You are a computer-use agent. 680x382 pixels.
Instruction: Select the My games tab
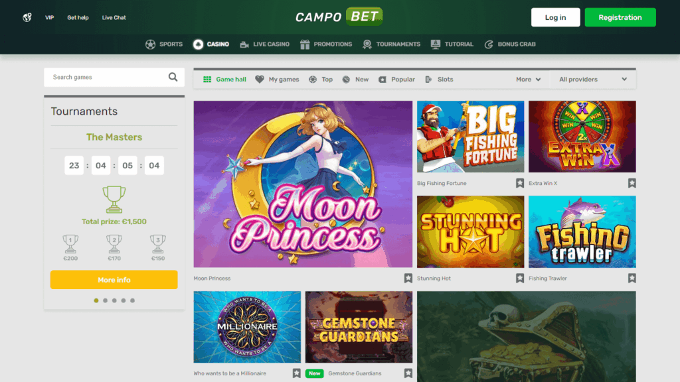[x=278, y=80]
